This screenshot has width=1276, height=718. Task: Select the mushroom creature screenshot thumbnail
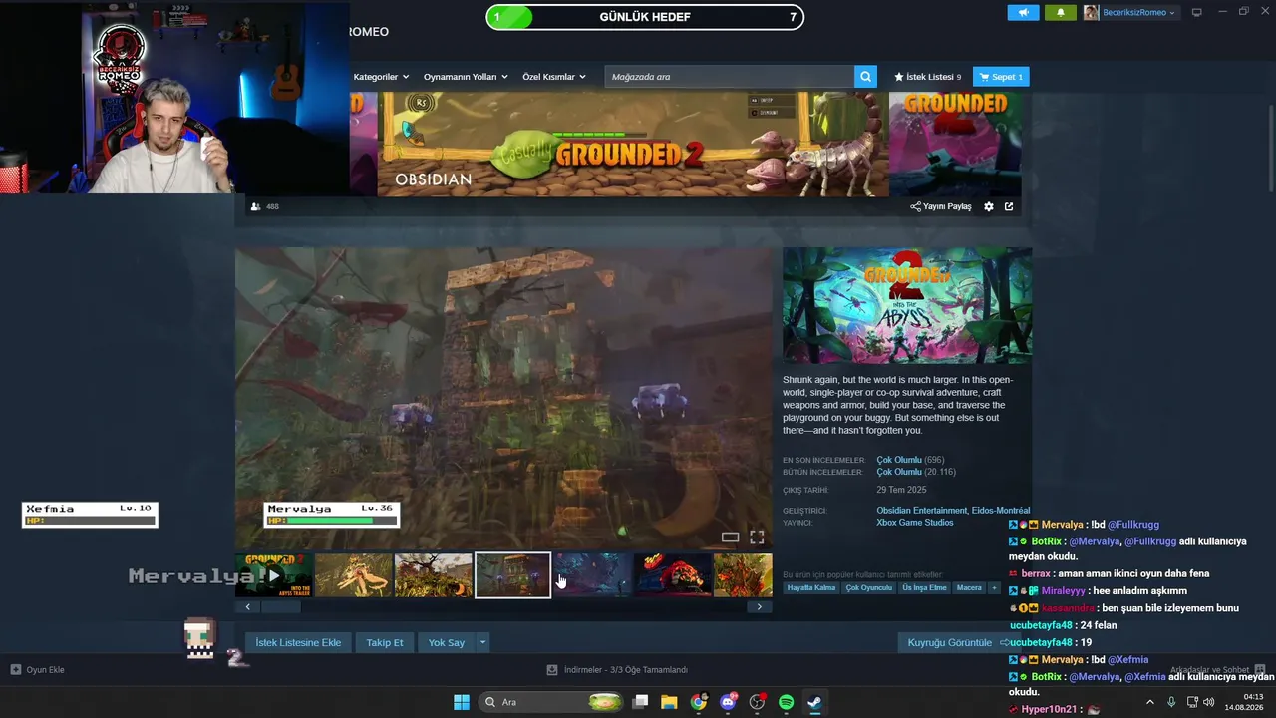[354, 575]
